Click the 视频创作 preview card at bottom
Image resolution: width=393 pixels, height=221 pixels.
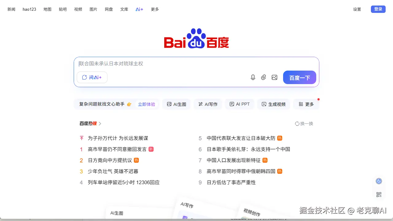(x=266, y=212)
